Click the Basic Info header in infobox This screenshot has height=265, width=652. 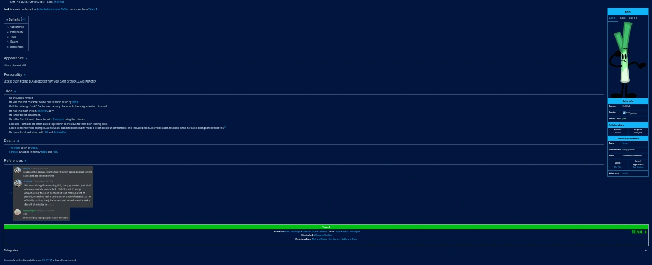coord(628,101)
